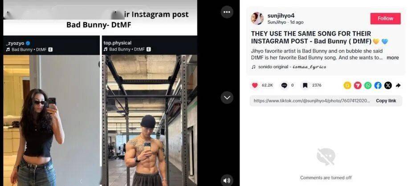
Task: Like the post with heart icon
Action: 255,85
